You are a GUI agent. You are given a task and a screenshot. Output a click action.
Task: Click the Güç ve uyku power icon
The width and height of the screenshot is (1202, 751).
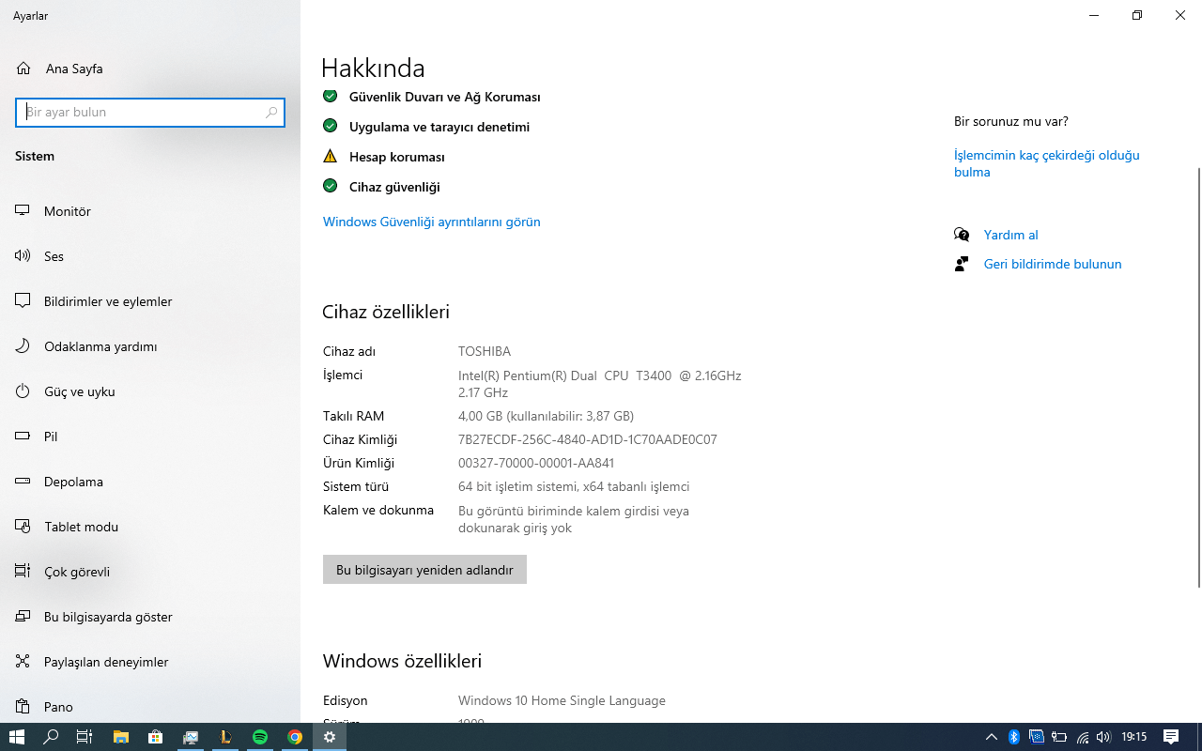23,391
